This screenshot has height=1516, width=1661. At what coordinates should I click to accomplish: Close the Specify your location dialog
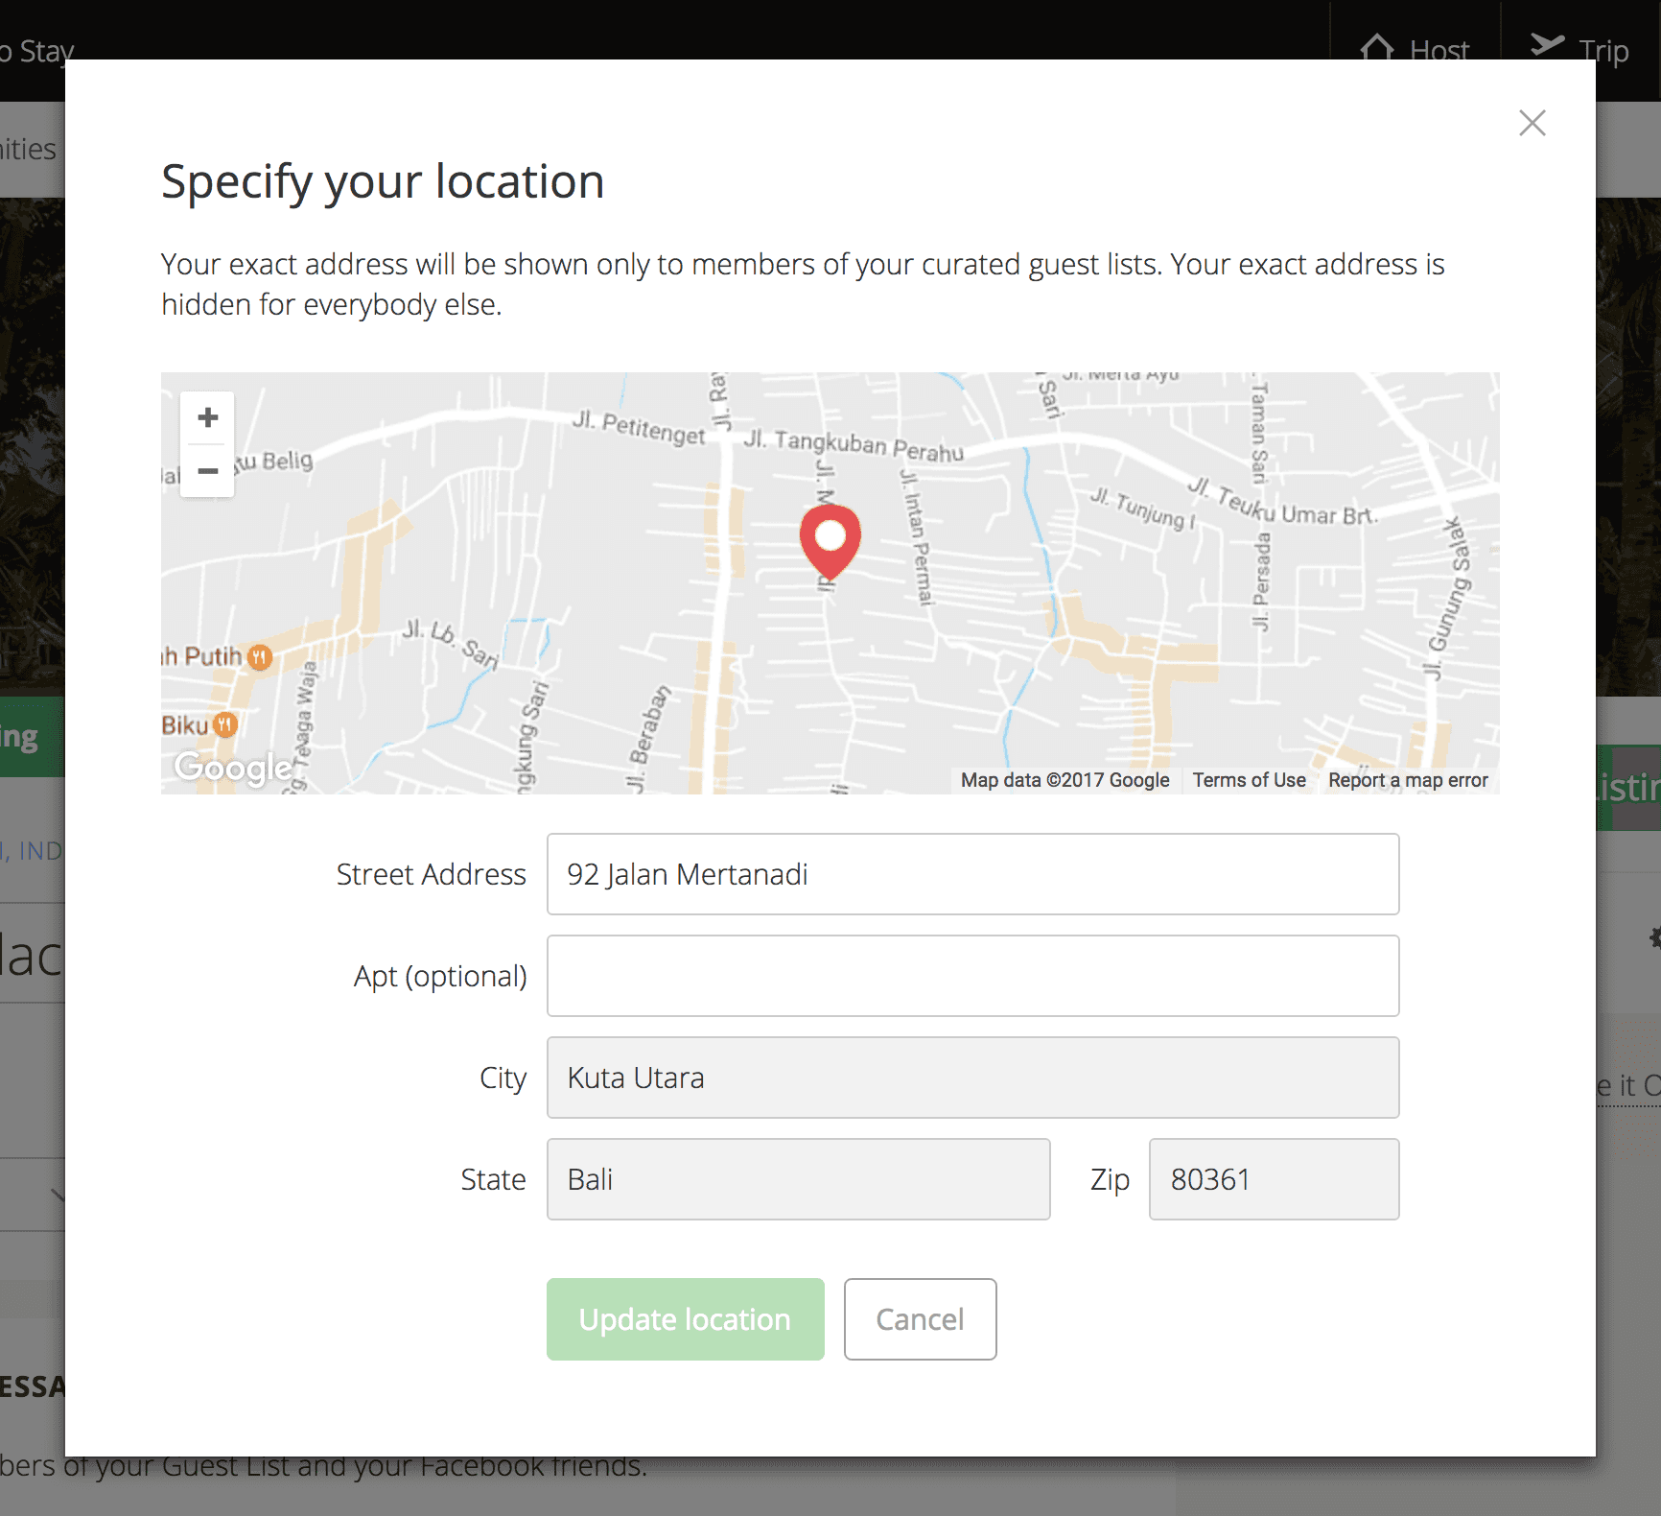tap(1532, 123)
